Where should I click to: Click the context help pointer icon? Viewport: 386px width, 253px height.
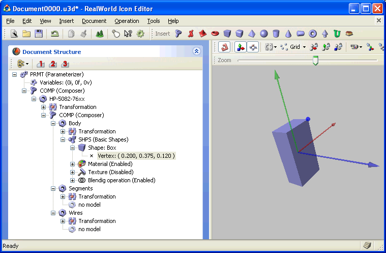coord(128,34)
